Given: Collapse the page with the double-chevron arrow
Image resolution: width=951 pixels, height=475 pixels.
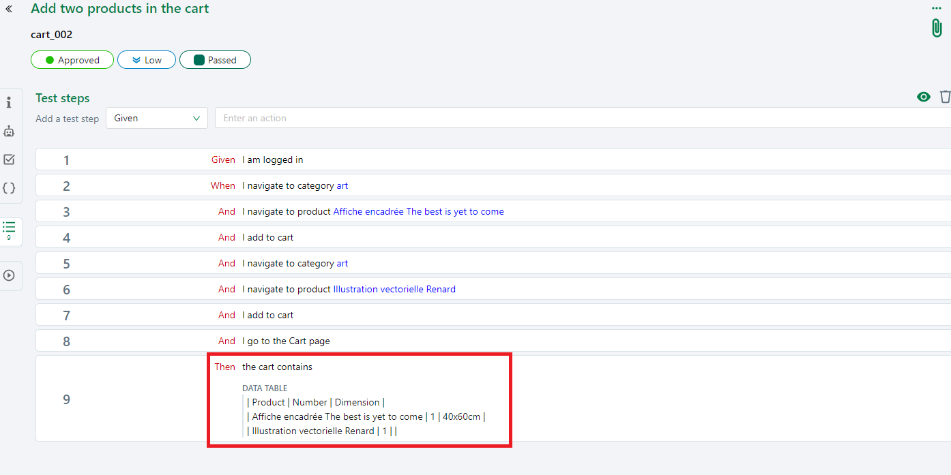Looking at the screenshot, I should [x=9, y=9].
